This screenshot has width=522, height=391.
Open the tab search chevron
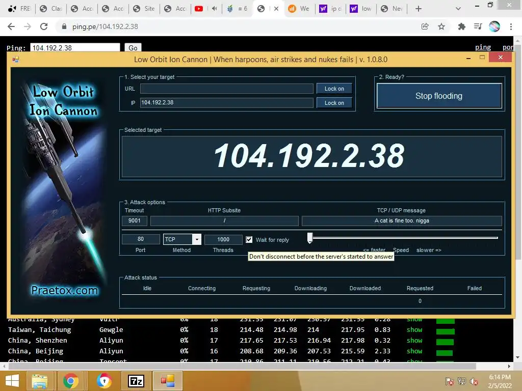pos(458,9)
